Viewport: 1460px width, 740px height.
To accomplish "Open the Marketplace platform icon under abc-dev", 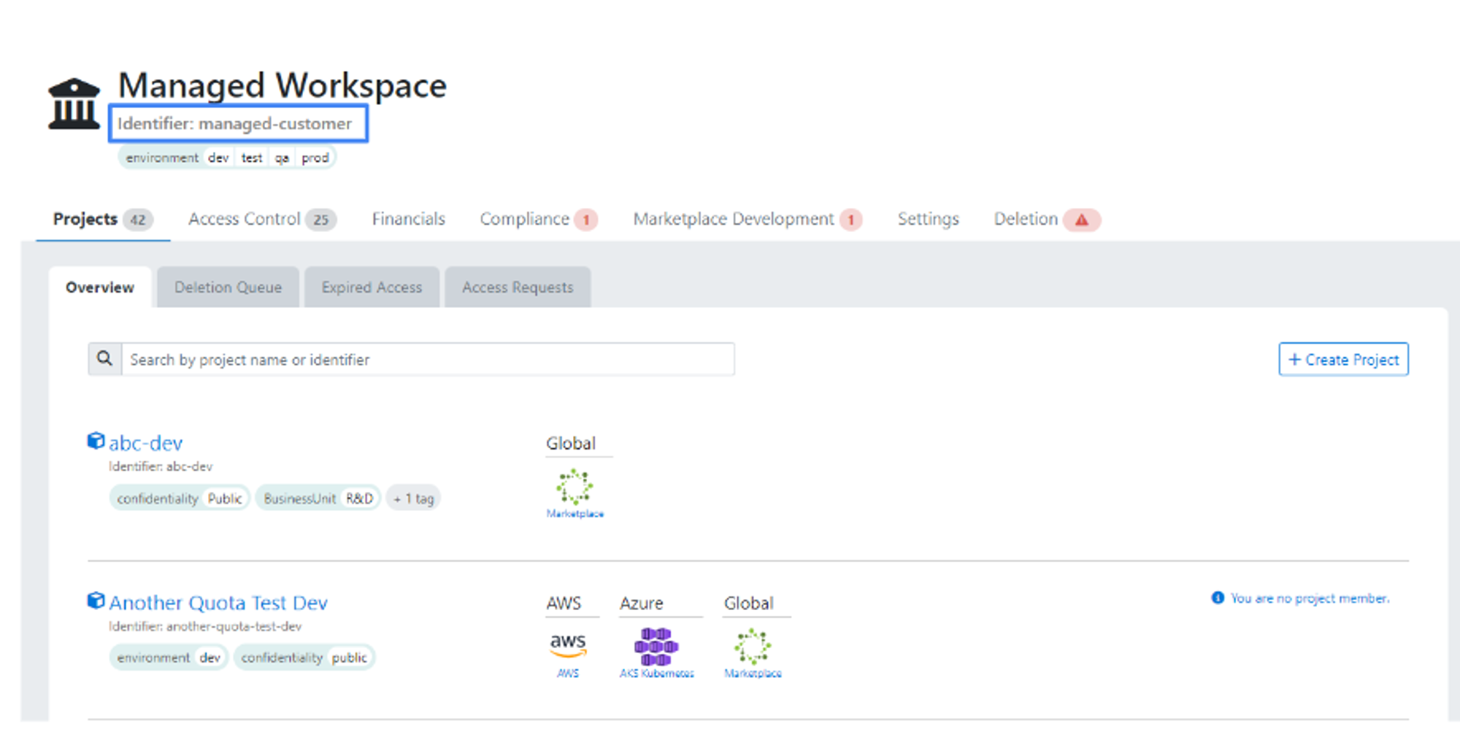I will (575, 487).
